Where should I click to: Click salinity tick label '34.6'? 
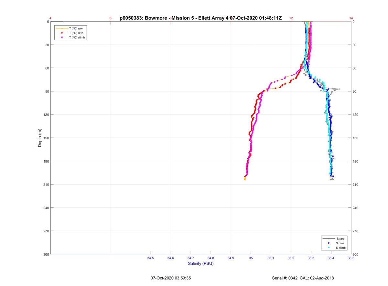point(171,258)
